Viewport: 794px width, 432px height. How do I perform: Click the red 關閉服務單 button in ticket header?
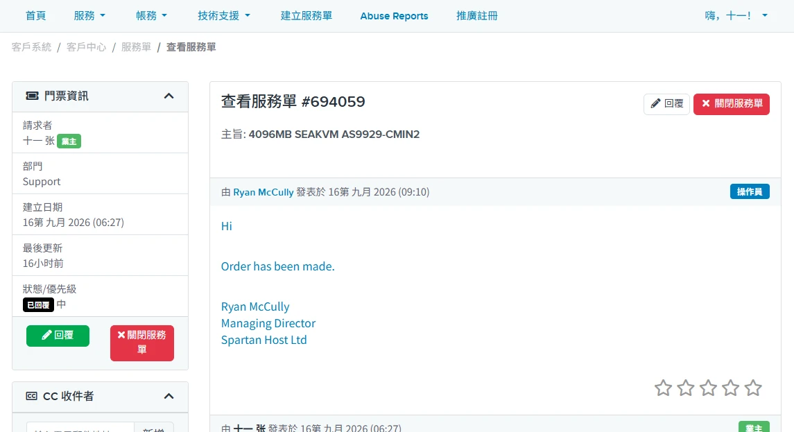(731, 104)
